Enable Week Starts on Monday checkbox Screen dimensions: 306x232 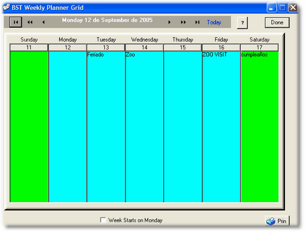(103, 220)
